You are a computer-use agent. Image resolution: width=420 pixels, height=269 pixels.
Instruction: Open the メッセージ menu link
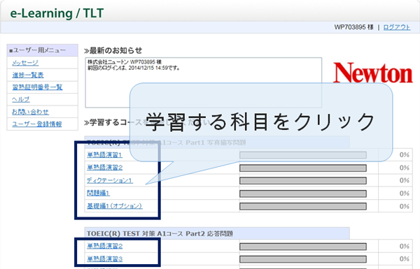click(25, 63)
